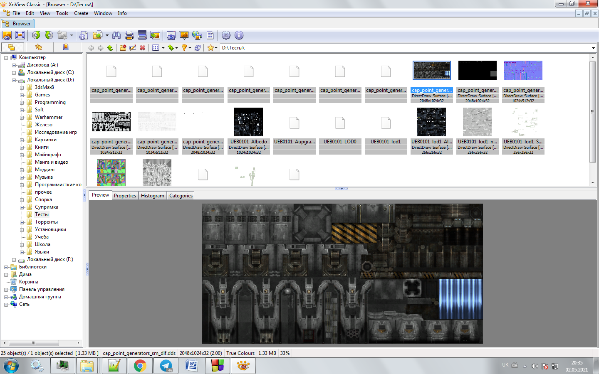This screenshot has width=599, height=374.
Task: Go up one folder level
Action: pyautogui.click(x=110, y=48)
